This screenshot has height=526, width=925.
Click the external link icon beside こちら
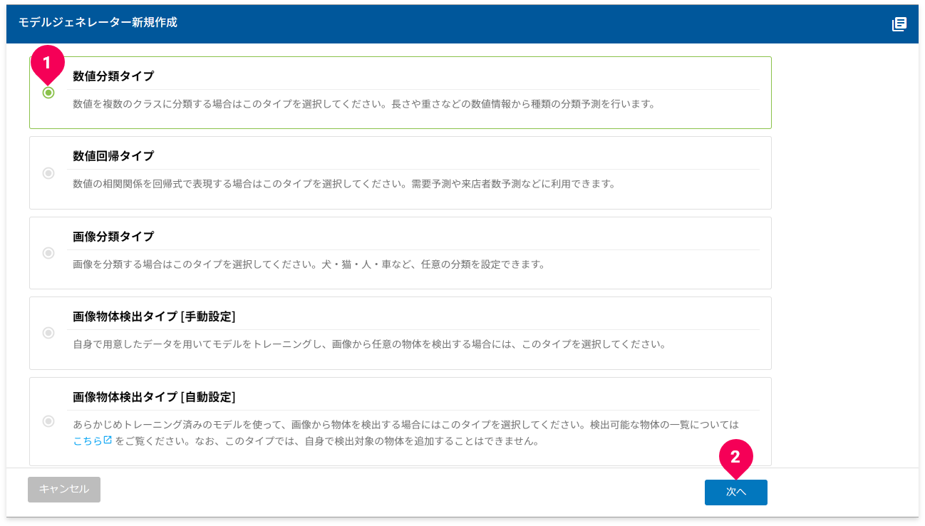tap(108, 440)
